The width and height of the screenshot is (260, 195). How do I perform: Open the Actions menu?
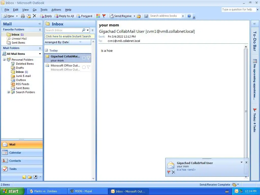(x=56, y=10)
